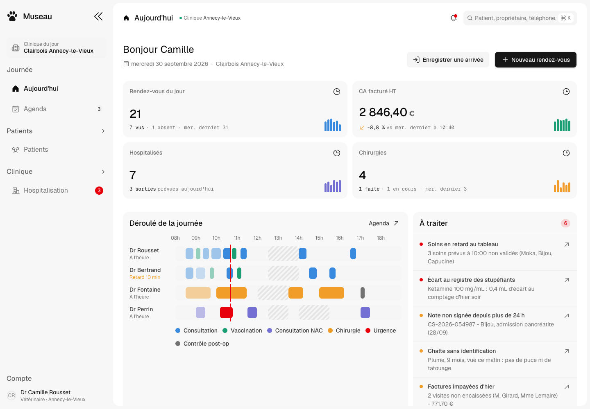Click Enregistrer une arrivée button
This screenshot has height=409, width=590.
(448, 60)
